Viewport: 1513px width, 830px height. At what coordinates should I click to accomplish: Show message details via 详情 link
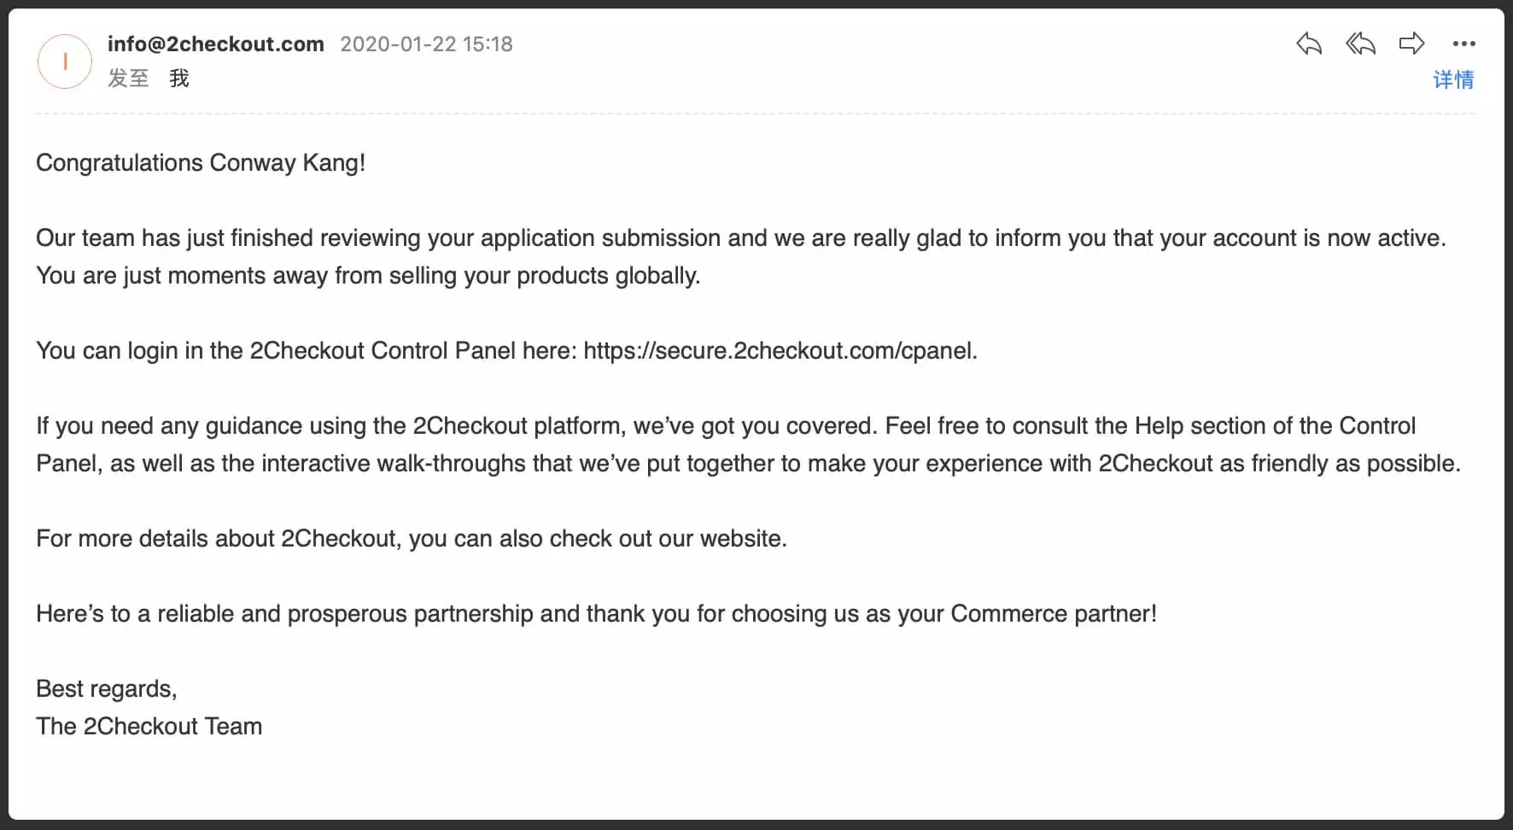point(1453,79)
